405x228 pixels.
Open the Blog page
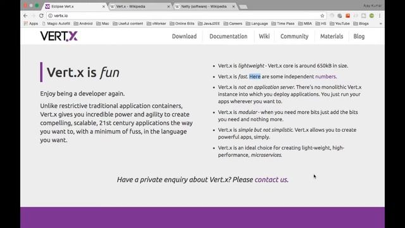click(x=359, y=37)
